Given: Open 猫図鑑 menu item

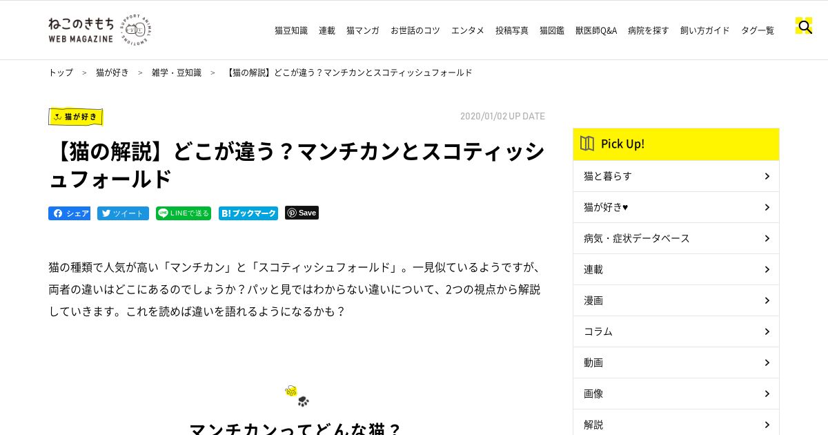Looking at the screenshot, I should click(552, 30).
